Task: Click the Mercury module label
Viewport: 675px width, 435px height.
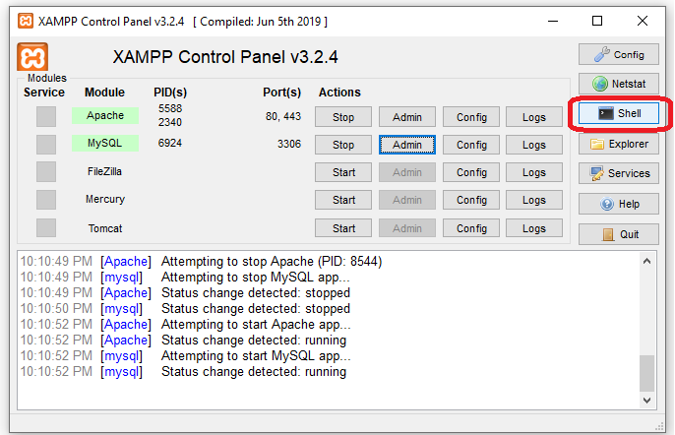Action: coord(105,199)
